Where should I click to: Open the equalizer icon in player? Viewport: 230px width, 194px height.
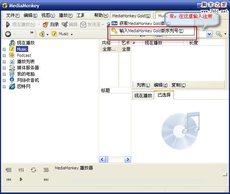[x=21, y=170]
